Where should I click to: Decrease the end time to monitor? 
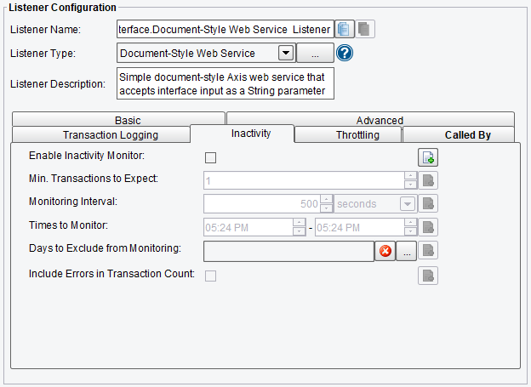(410, 231)
